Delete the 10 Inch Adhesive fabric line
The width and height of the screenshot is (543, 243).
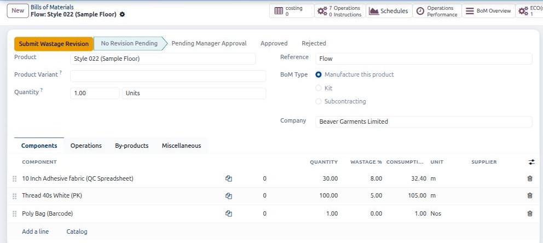tap(529, 178)
